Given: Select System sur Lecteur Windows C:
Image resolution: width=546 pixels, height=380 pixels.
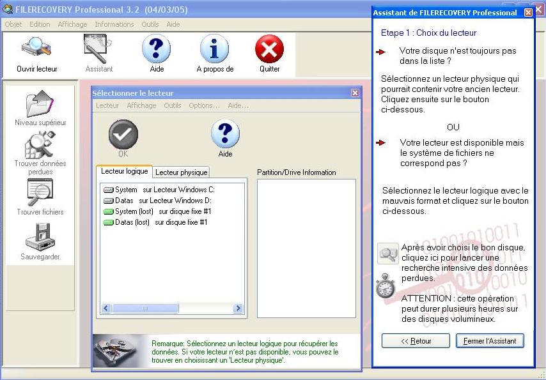Looking at the screenshot, I should (x=159, y=190).
